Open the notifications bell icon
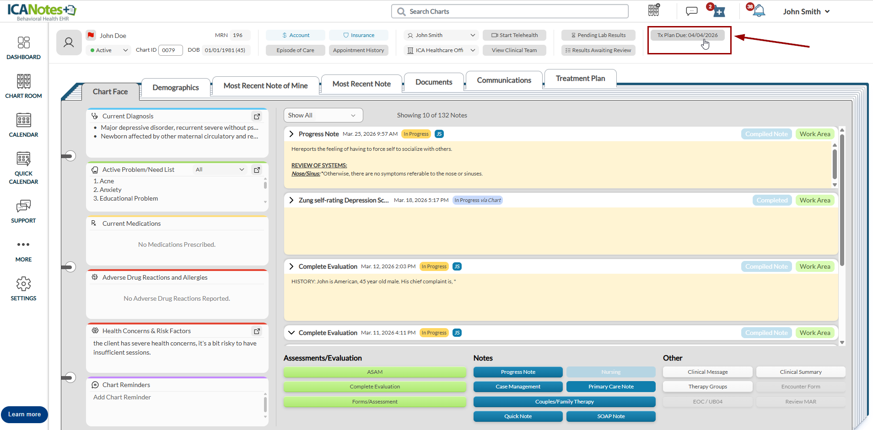Screen dimensions: 873x430 (x=759, y=11)
